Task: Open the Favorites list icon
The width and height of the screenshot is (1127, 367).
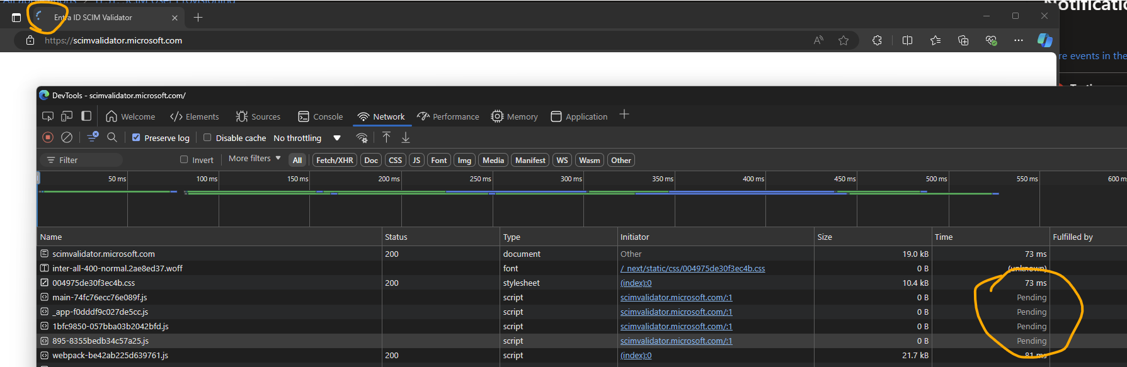Action: pyautogui.click(x=935, y=40)
